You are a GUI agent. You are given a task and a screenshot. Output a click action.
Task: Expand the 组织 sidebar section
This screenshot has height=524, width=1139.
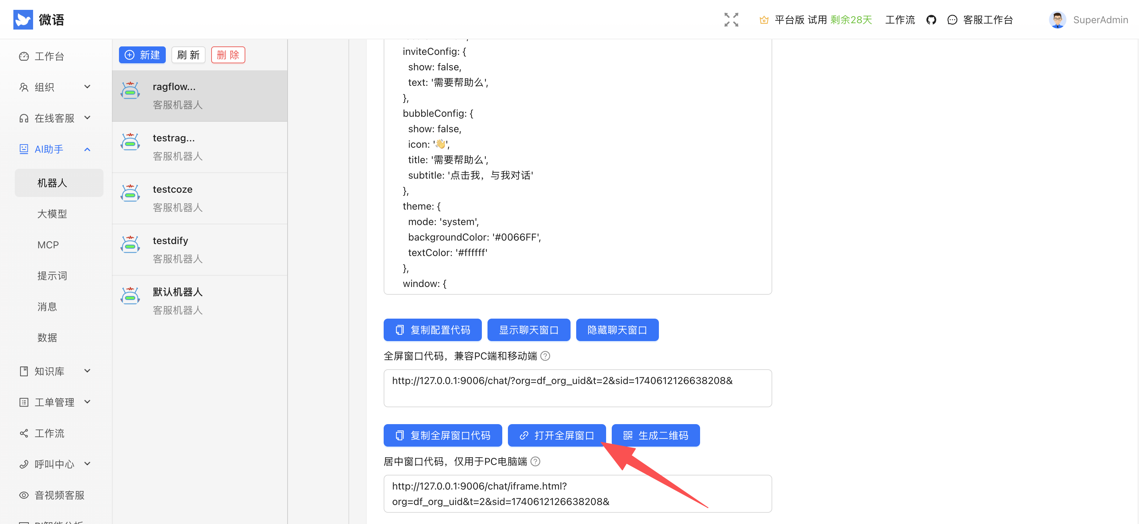click(x=87, y=87)
